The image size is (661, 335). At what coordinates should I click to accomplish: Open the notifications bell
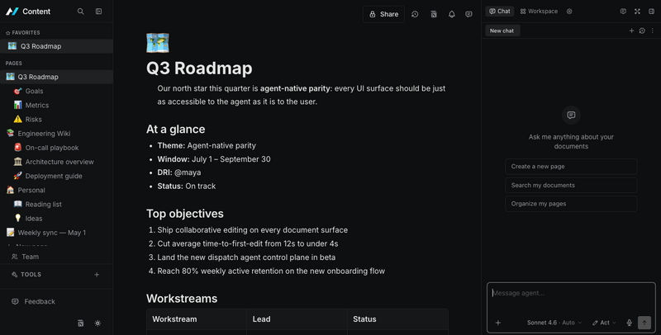(x=451, y=14)
